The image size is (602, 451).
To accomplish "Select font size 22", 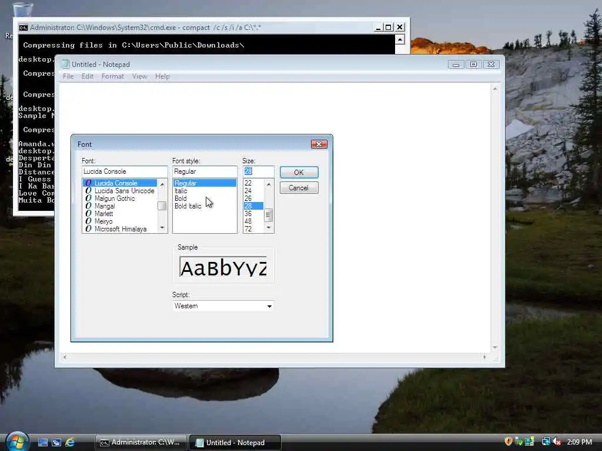I will point(253,183).
